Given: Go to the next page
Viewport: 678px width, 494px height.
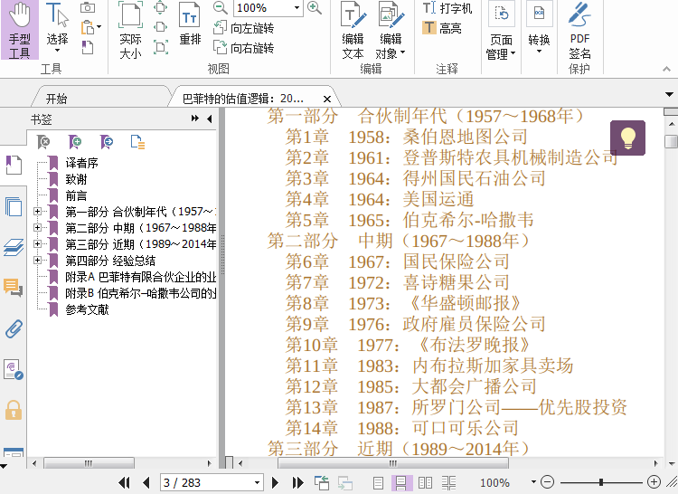Looking at the screenshot, I should coord(275,482).
